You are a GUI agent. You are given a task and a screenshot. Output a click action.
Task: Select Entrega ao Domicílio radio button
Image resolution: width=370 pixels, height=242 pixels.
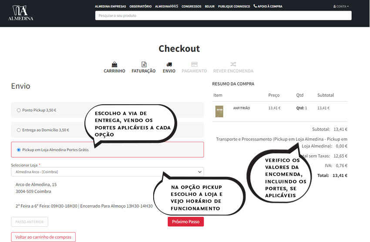coord(19,130)
